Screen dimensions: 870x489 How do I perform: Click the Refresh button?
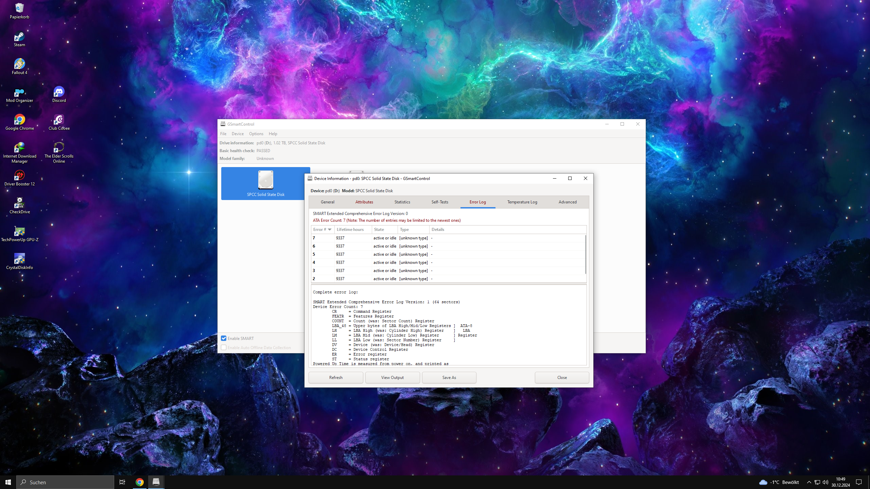tap(335, 377)
